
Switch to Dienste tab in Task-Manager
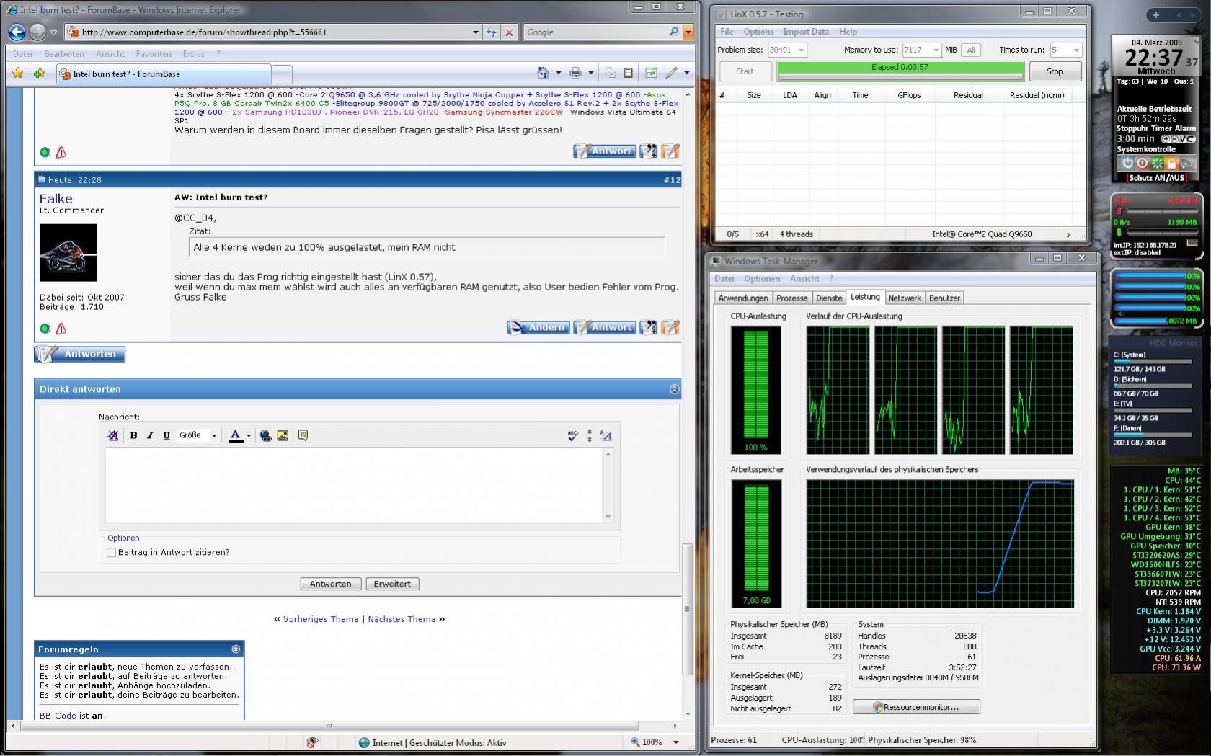point(828,298)
